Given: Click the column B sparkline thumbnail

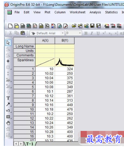Looking at the screenshot, I should 65,62.
